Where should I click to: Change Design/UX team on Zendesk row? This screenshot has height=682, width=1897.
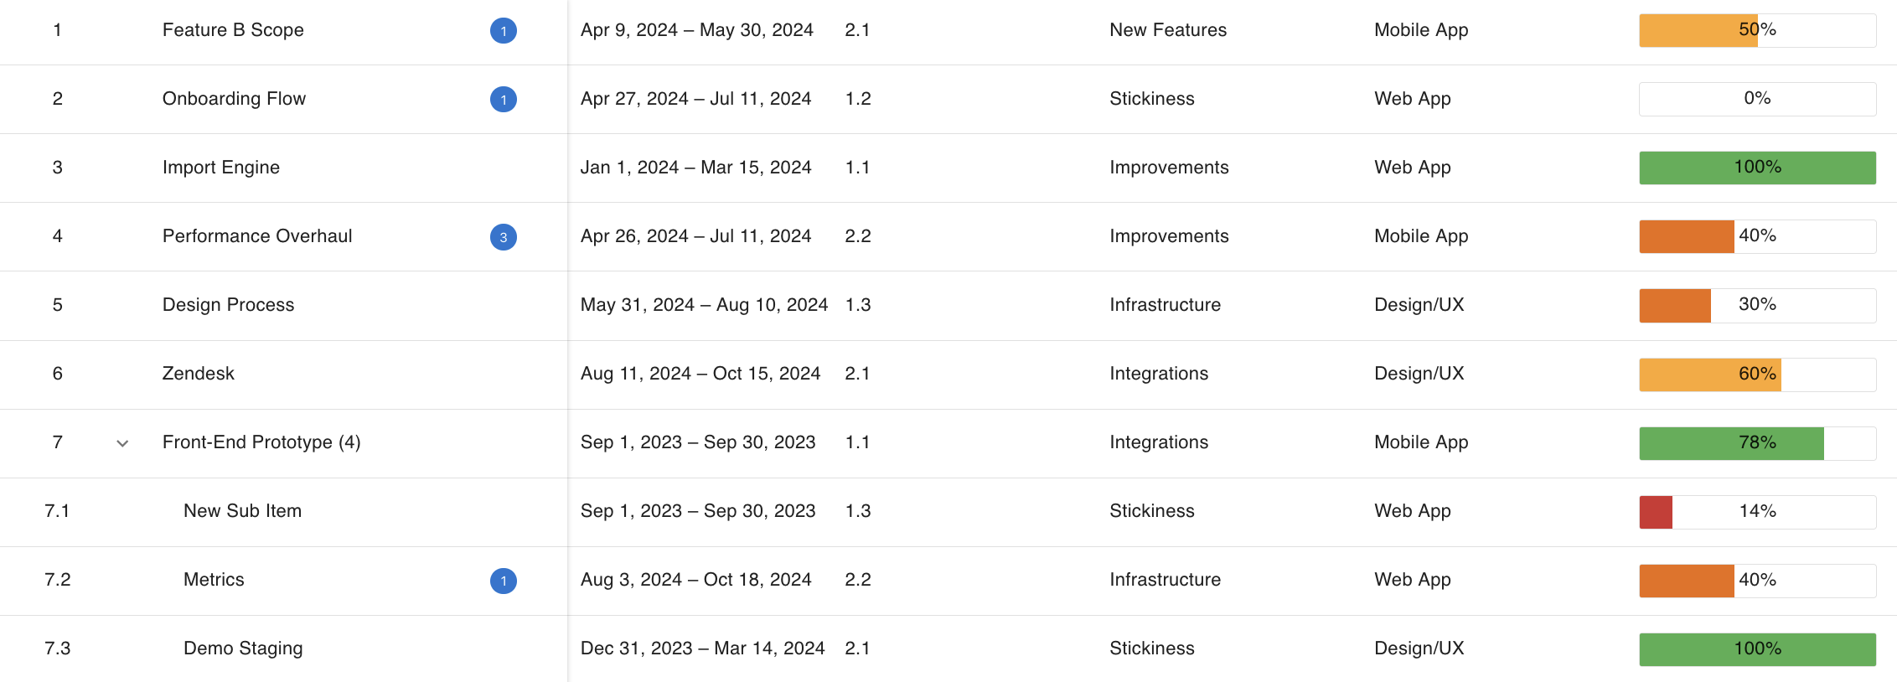(x=1419, y=374)
